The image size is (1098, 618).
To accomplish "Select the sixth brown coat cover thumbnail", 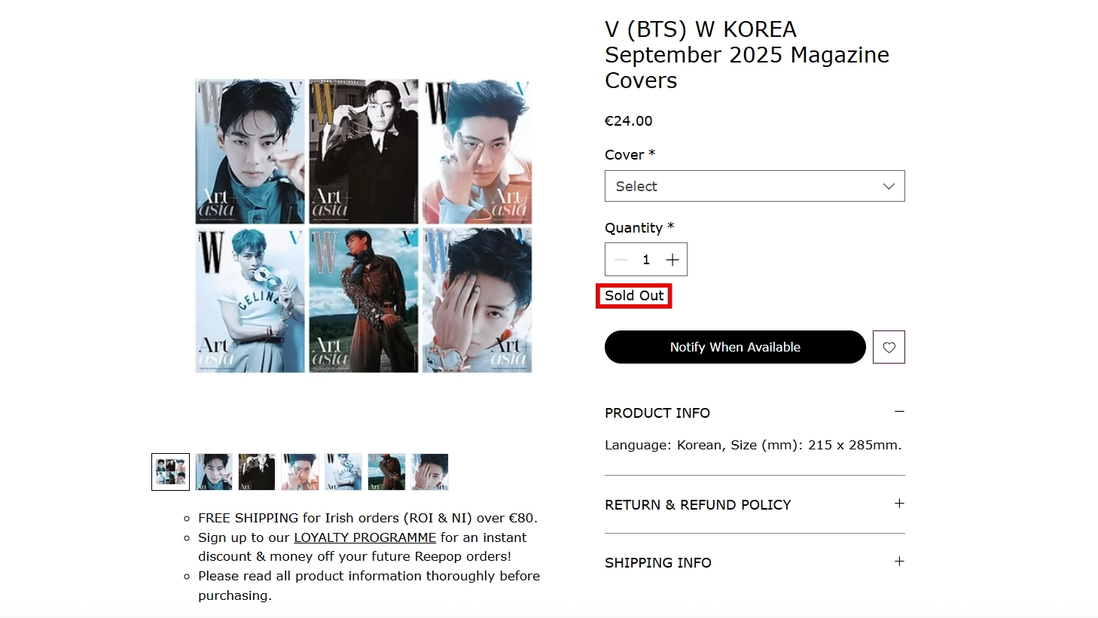I will coord(386,472).
